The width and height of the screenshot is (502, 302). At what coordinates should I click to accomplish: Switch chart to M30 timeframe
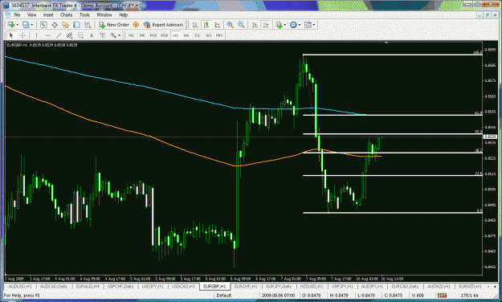[164, 35]
